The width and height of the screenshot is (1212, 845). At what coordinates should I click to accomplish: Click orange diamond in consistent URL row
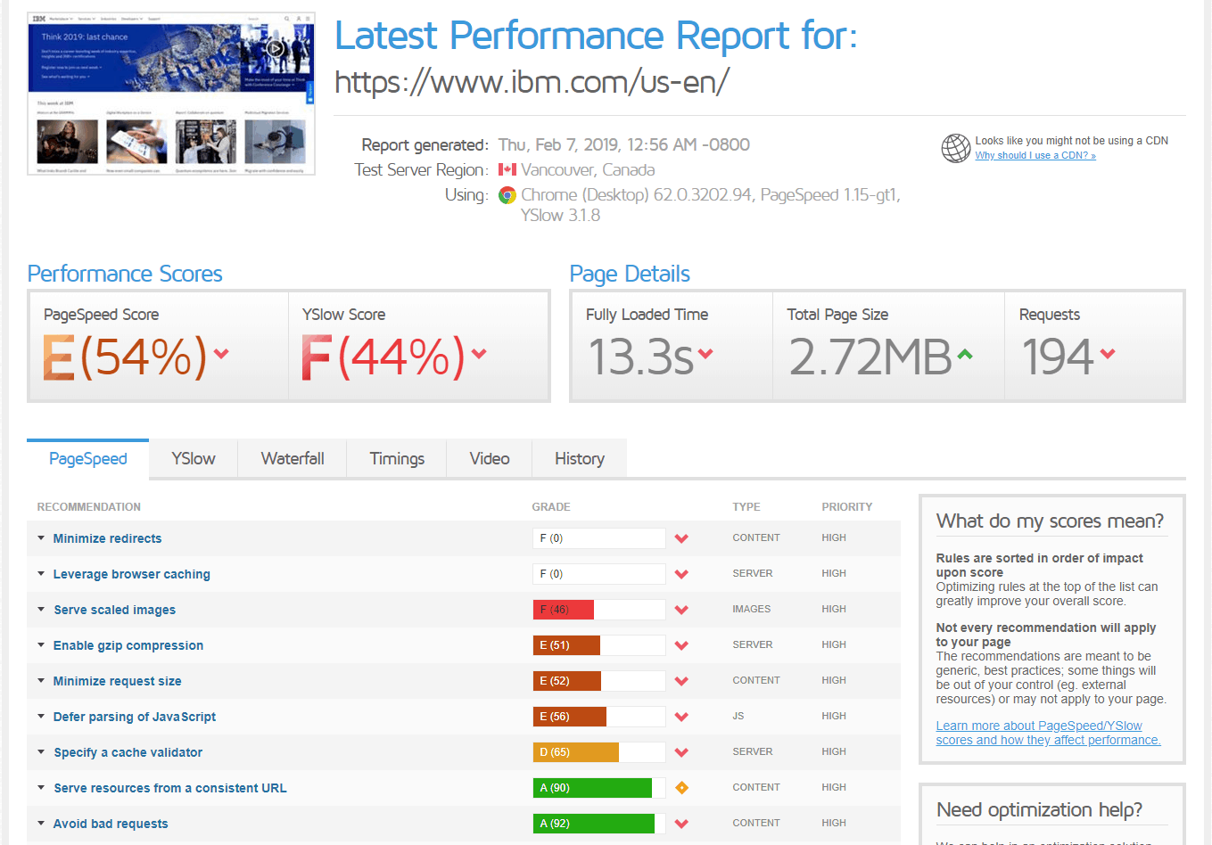point(681,788)
